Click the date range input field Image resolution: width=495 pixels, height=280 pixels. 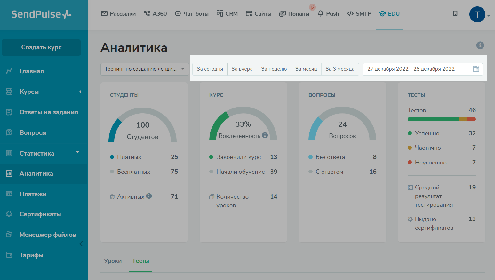423,69
